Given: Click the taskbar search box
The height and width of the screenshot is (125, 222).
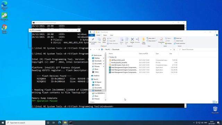Looking at the screenshot, I should tap(25, 123).
